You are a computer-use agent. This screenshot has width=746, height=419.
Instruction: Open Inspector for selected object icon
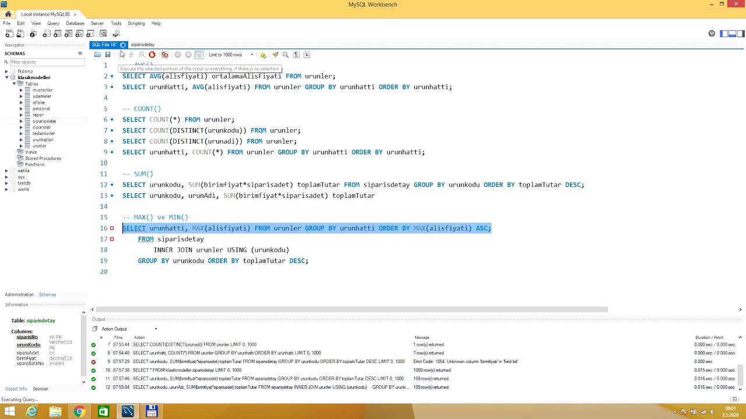click(33, 34)
